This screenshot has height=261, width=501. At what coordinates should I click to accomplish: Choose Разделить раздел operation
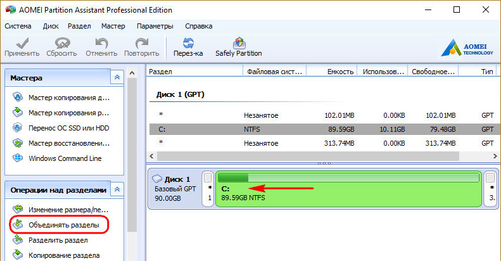tap(58, 240)
